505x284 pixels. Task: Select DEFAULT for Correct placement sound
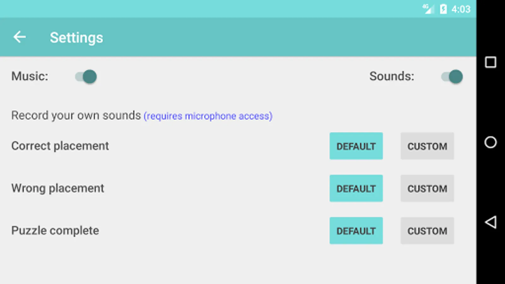click(356, 146)
